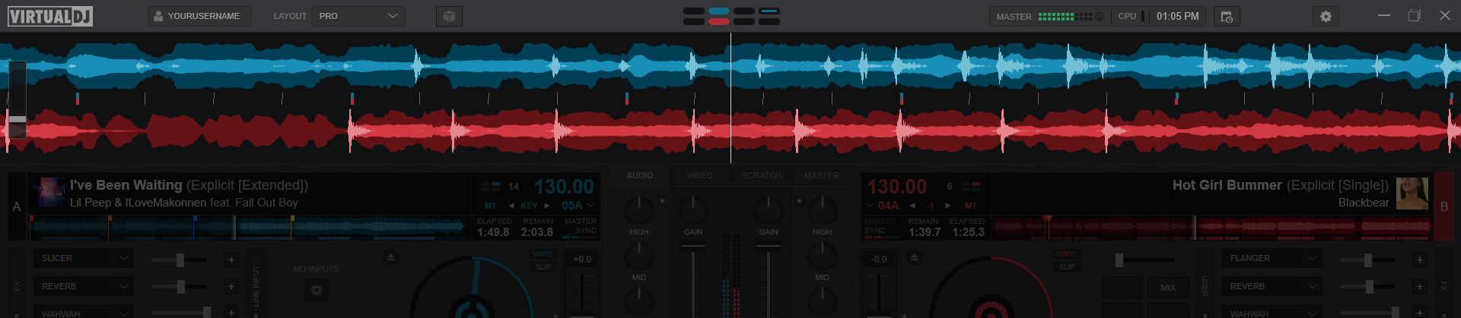
Task: Open the settings gear in the top bar
Action: (1326, 16)
